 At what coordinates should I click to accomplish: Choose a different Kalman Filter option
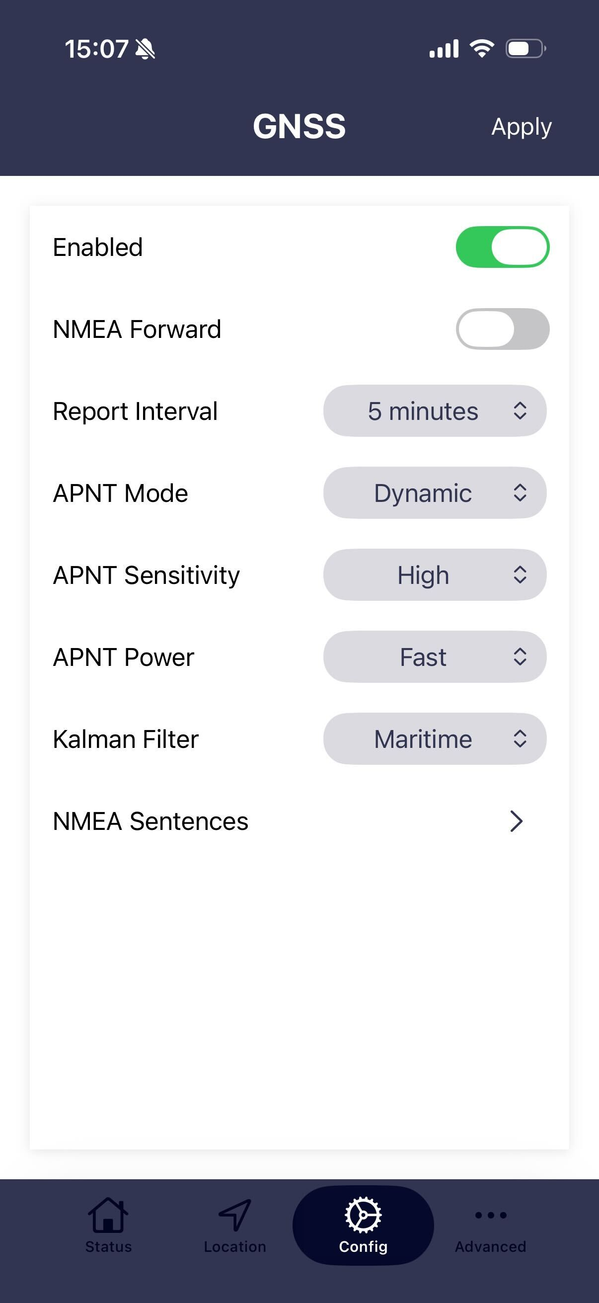click(435, 738)
